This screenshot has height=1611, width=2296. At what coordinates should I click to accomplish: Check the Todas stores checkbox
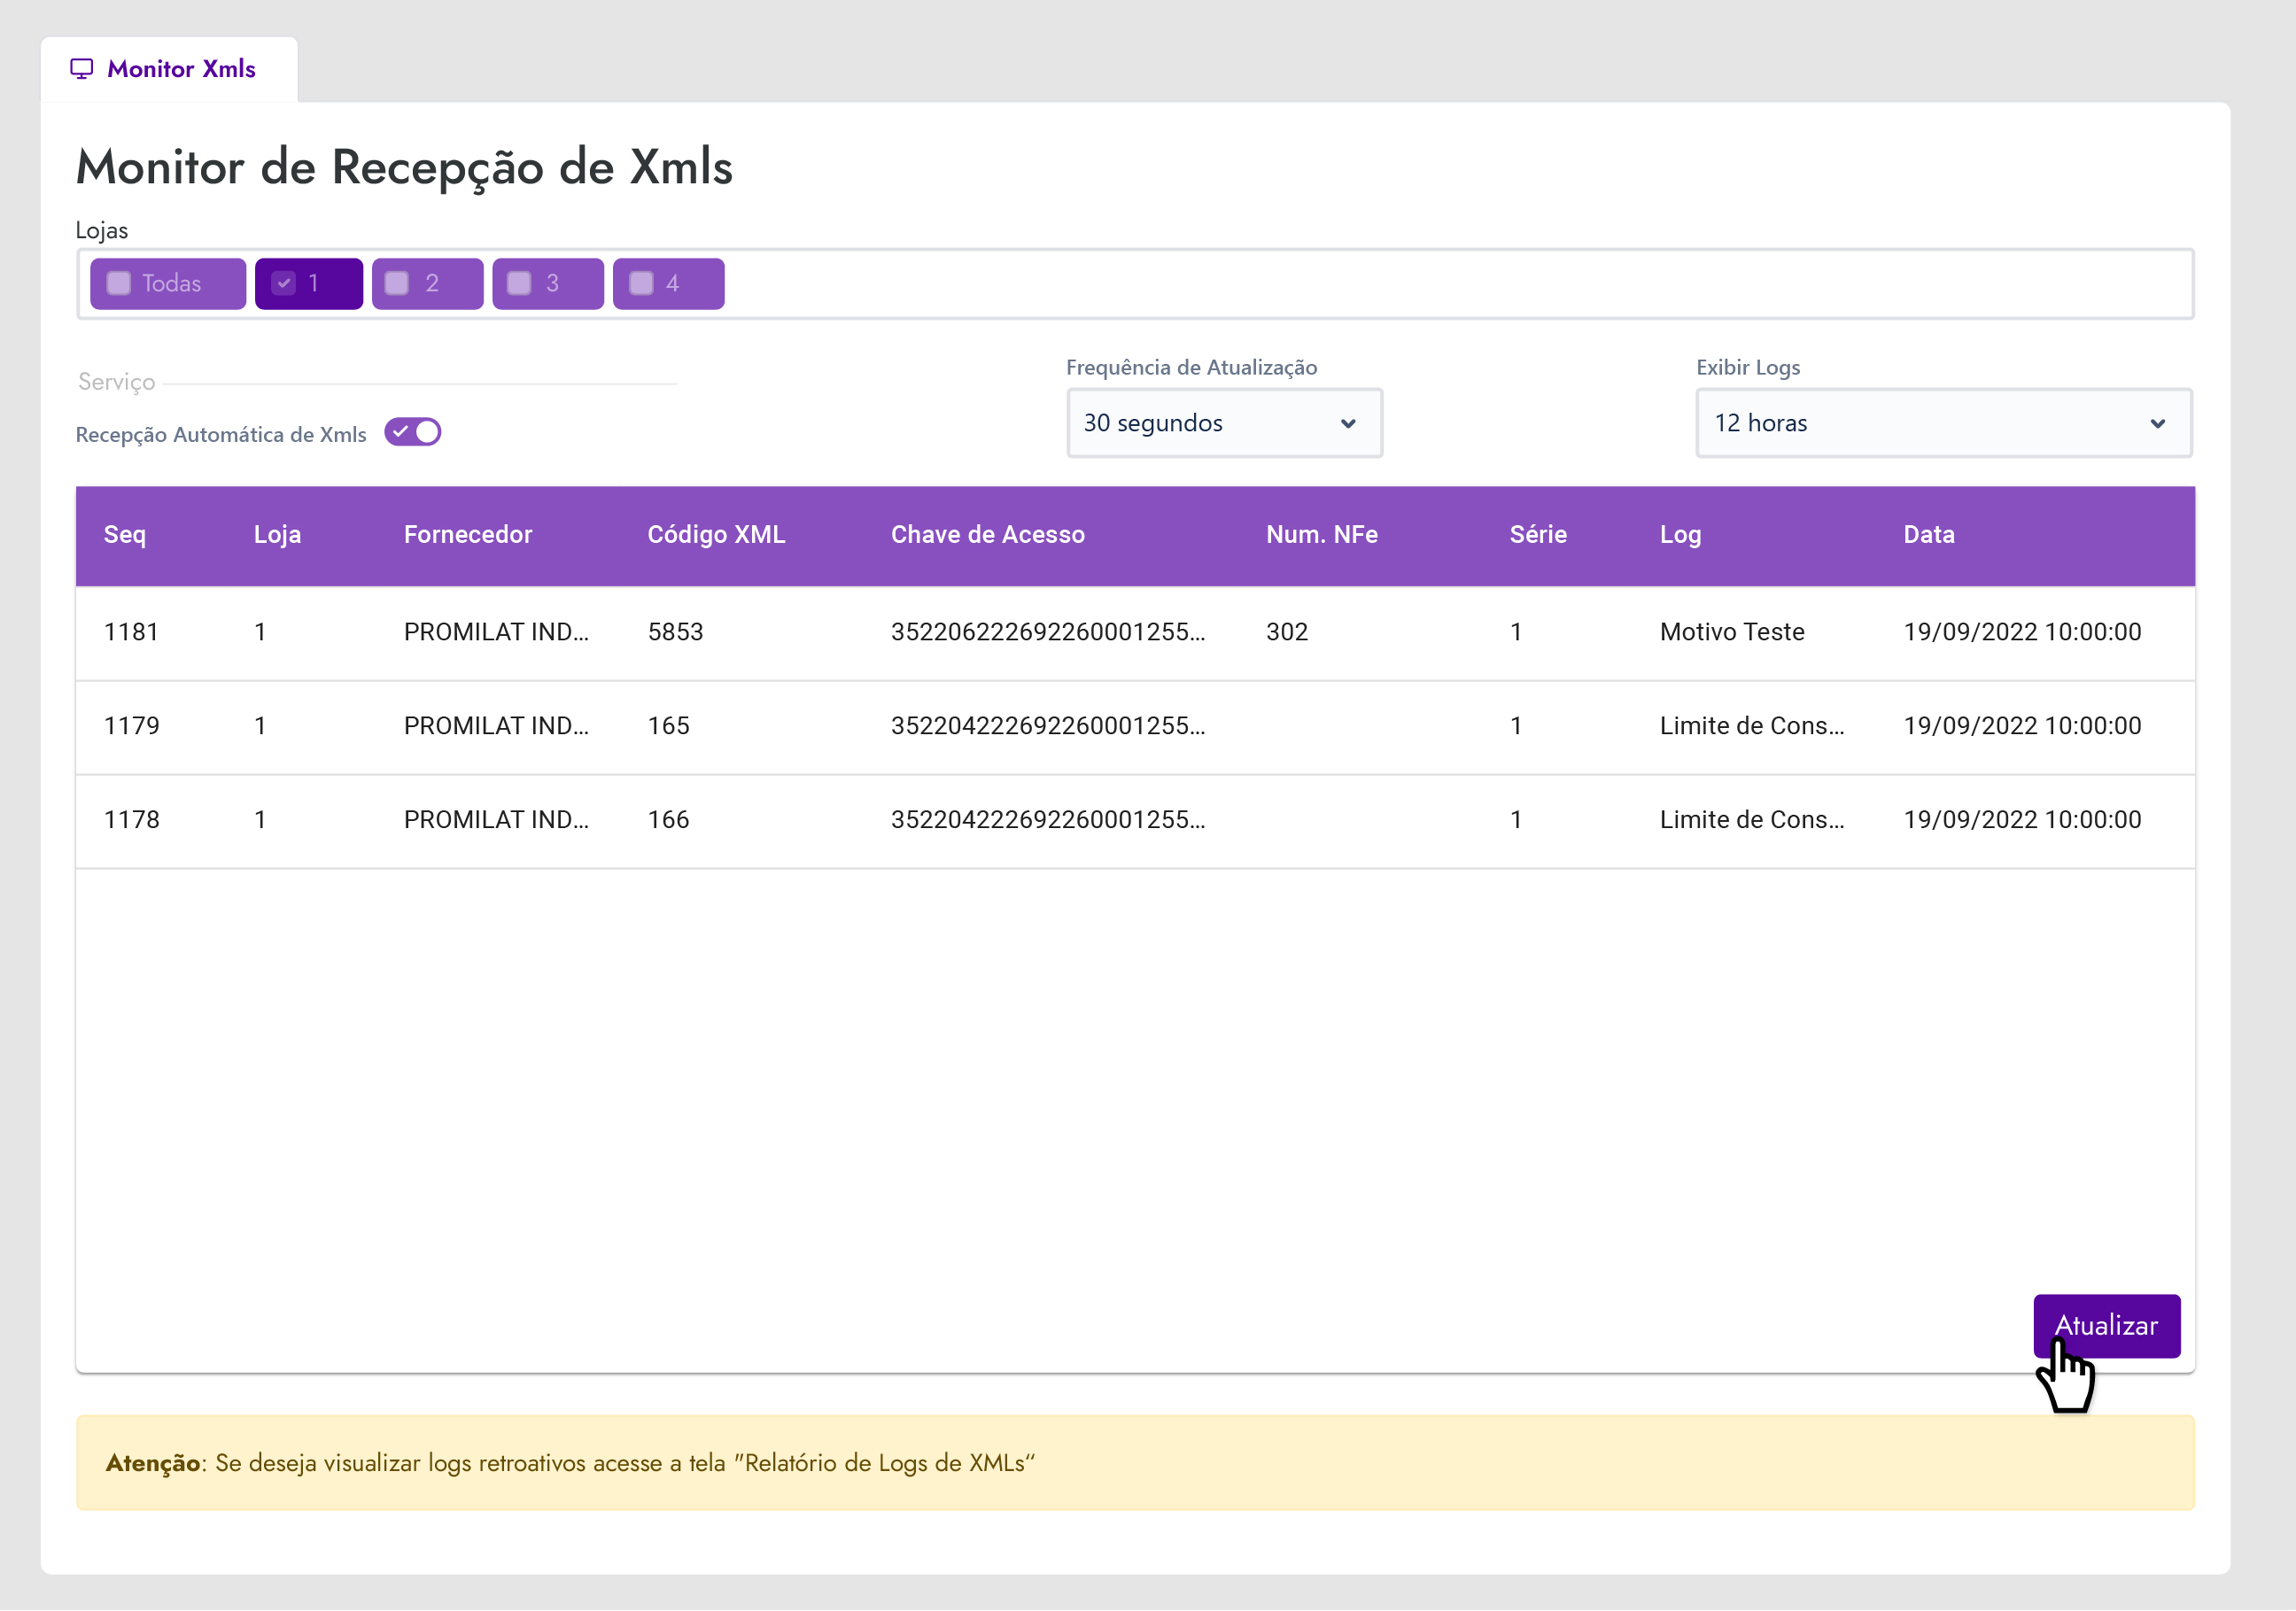(119, 284)
